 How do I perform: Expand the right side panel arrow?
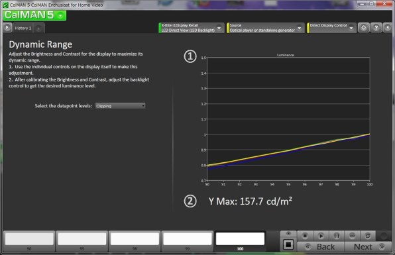[x=388, y=28]
